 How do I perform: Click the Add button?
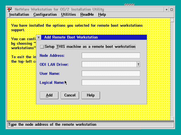[x=49, y=95]
